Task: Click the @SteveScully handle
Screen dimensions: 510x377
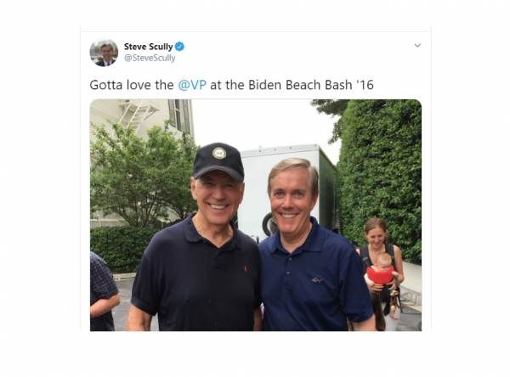Action: [x=150, y=58]
